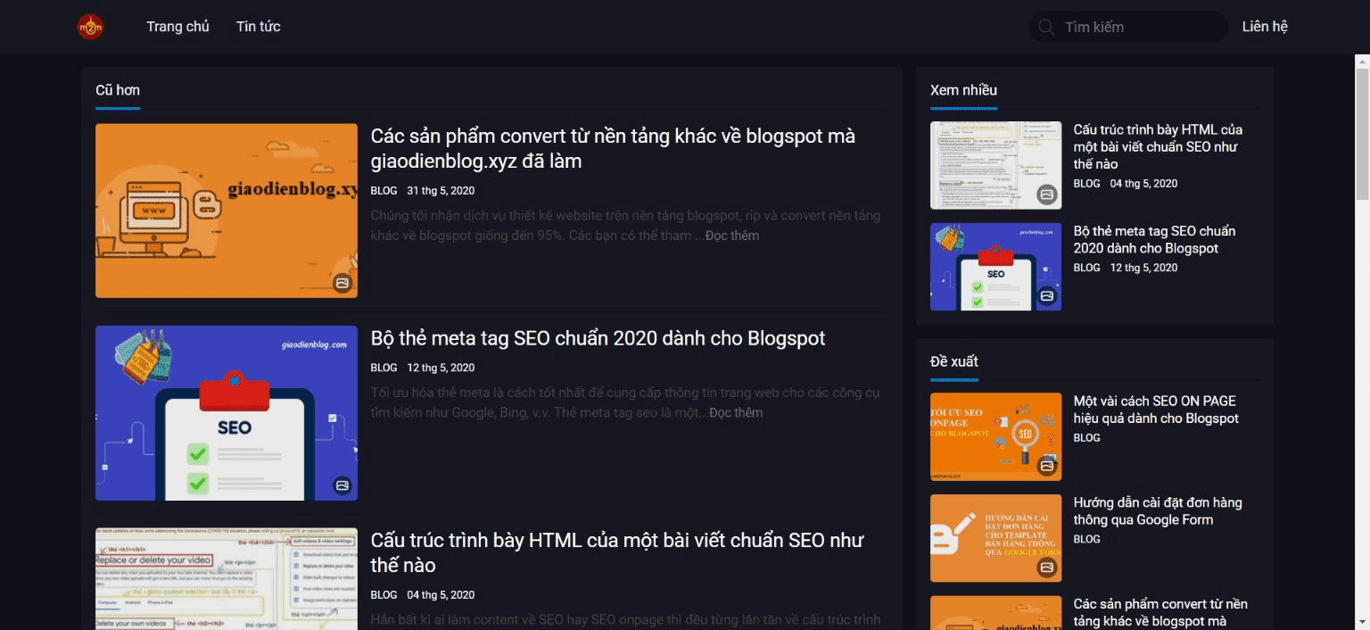Select the Xem nhiều section heading

963,90
